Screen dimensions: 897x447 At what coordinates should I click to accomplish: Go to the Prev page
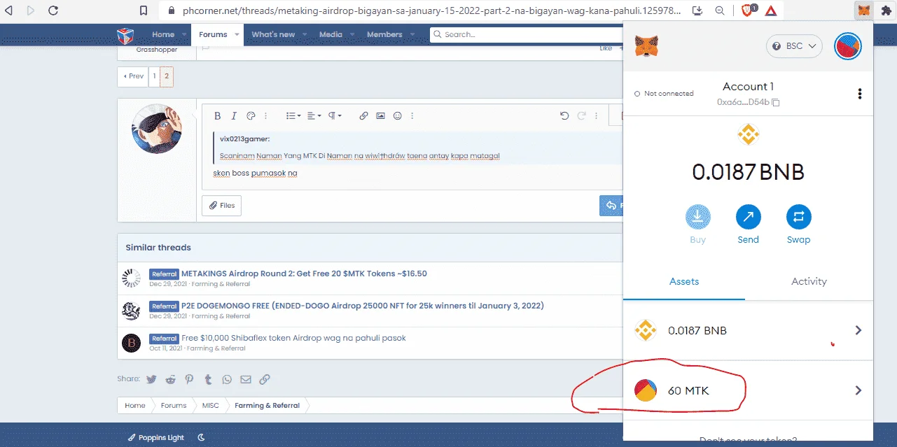(133, 76)
